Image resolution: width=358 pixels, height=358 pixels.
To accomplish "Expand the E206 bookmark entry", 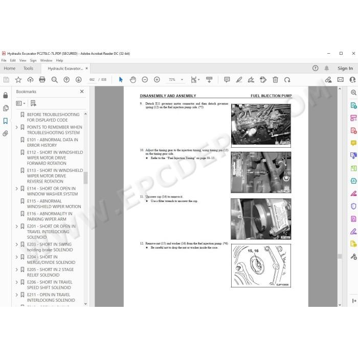I will pyautogui.click(x=17, y=282).
